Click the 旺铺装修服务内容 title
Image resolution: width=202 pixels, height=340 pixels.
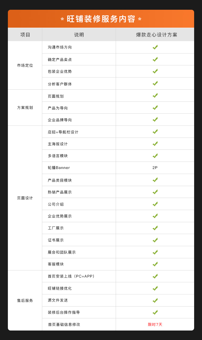[x=101, y=19]
